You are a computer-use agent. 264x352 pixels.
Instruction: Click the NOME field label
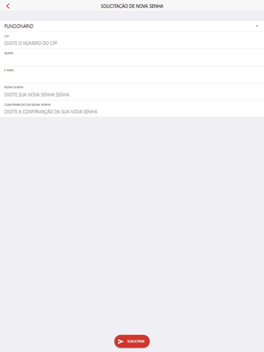(x=9, y=53)
